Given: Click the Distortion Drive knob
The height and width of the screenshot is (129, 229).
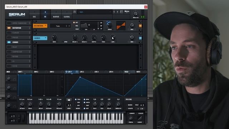Looking at the screenshot, I should click(109, 25).
